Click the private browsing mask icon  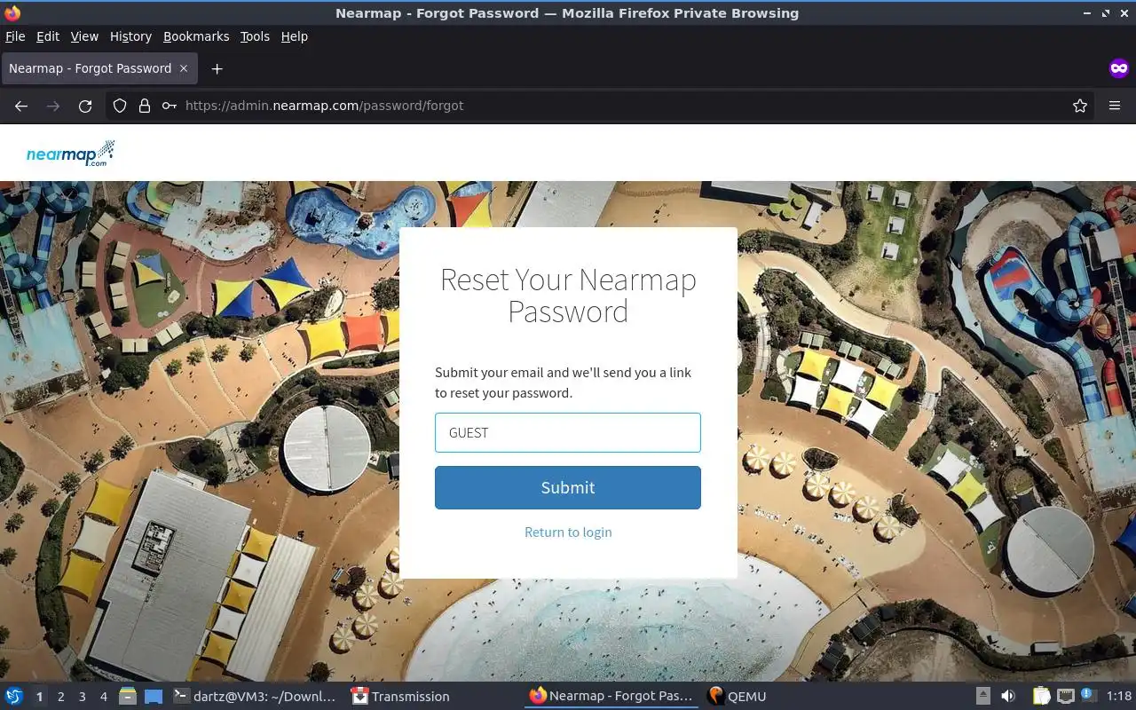(1118, 68)
